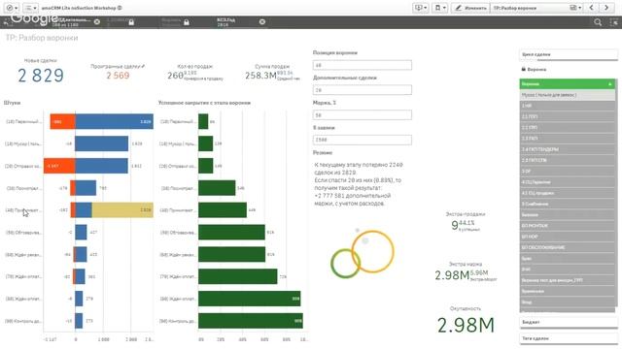Open the Бюджет filter pane

pos(569,322)
